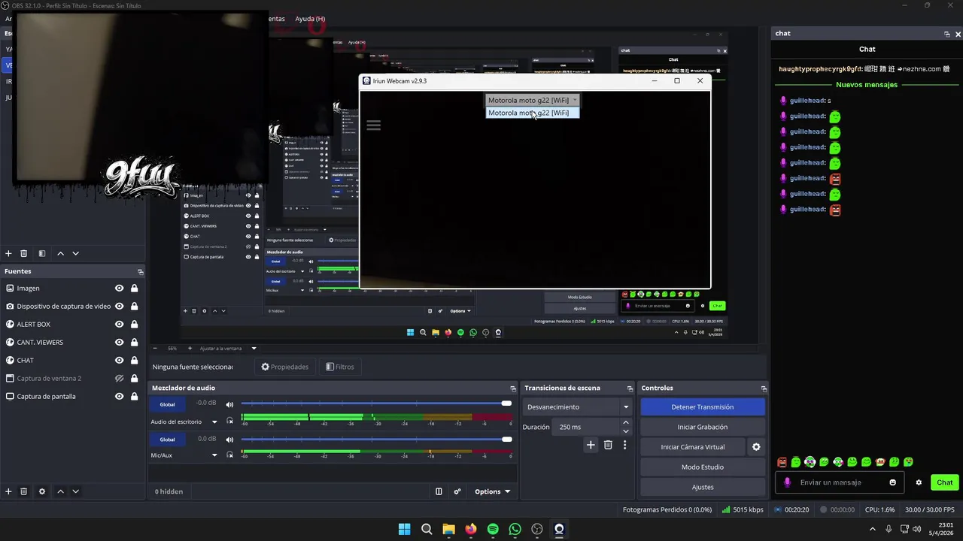
Task: Undock the Fuentes panel
Action: pos(140,272)
